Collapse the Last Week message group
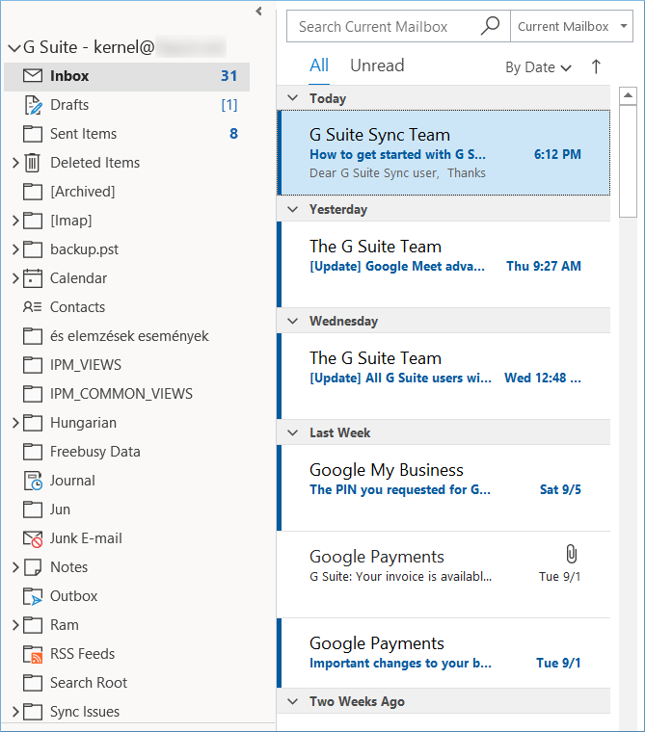Image resolution: width=645 pixels, height=732 pixels. click(x=293, y=432)
